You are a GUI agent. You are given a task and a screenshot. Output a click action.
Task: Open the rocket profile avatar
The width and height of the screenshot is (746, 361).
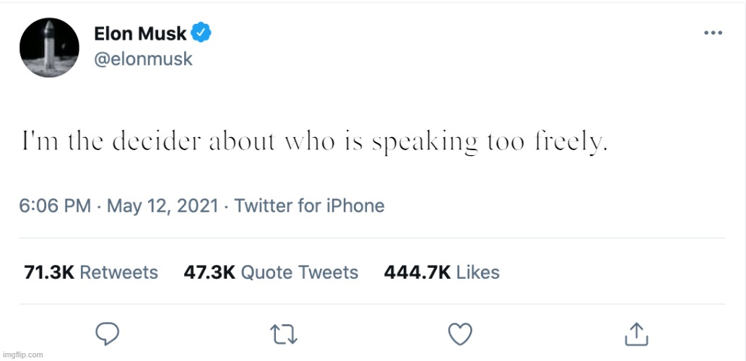50,47
